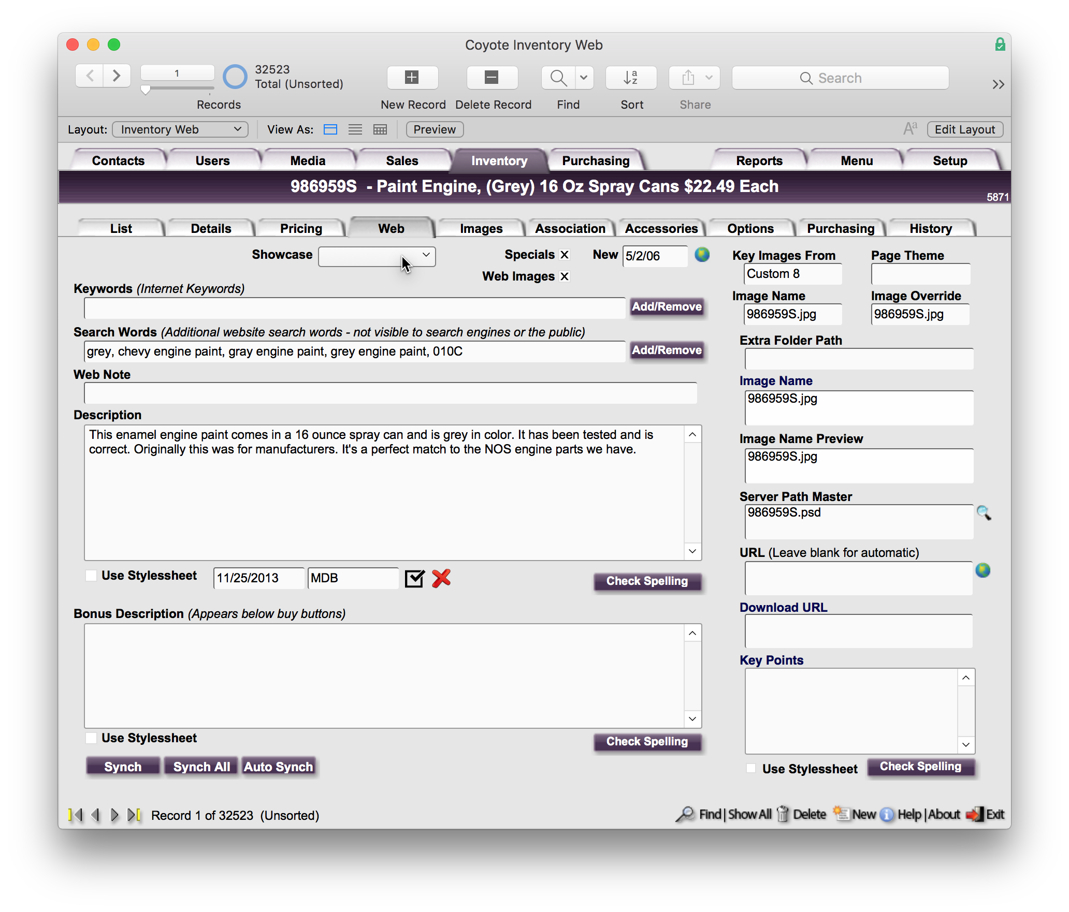Image resolution: width=1069 pixels, height=912 pixels.
Task: Switch to table view icon
Action: tap(380, 129)
